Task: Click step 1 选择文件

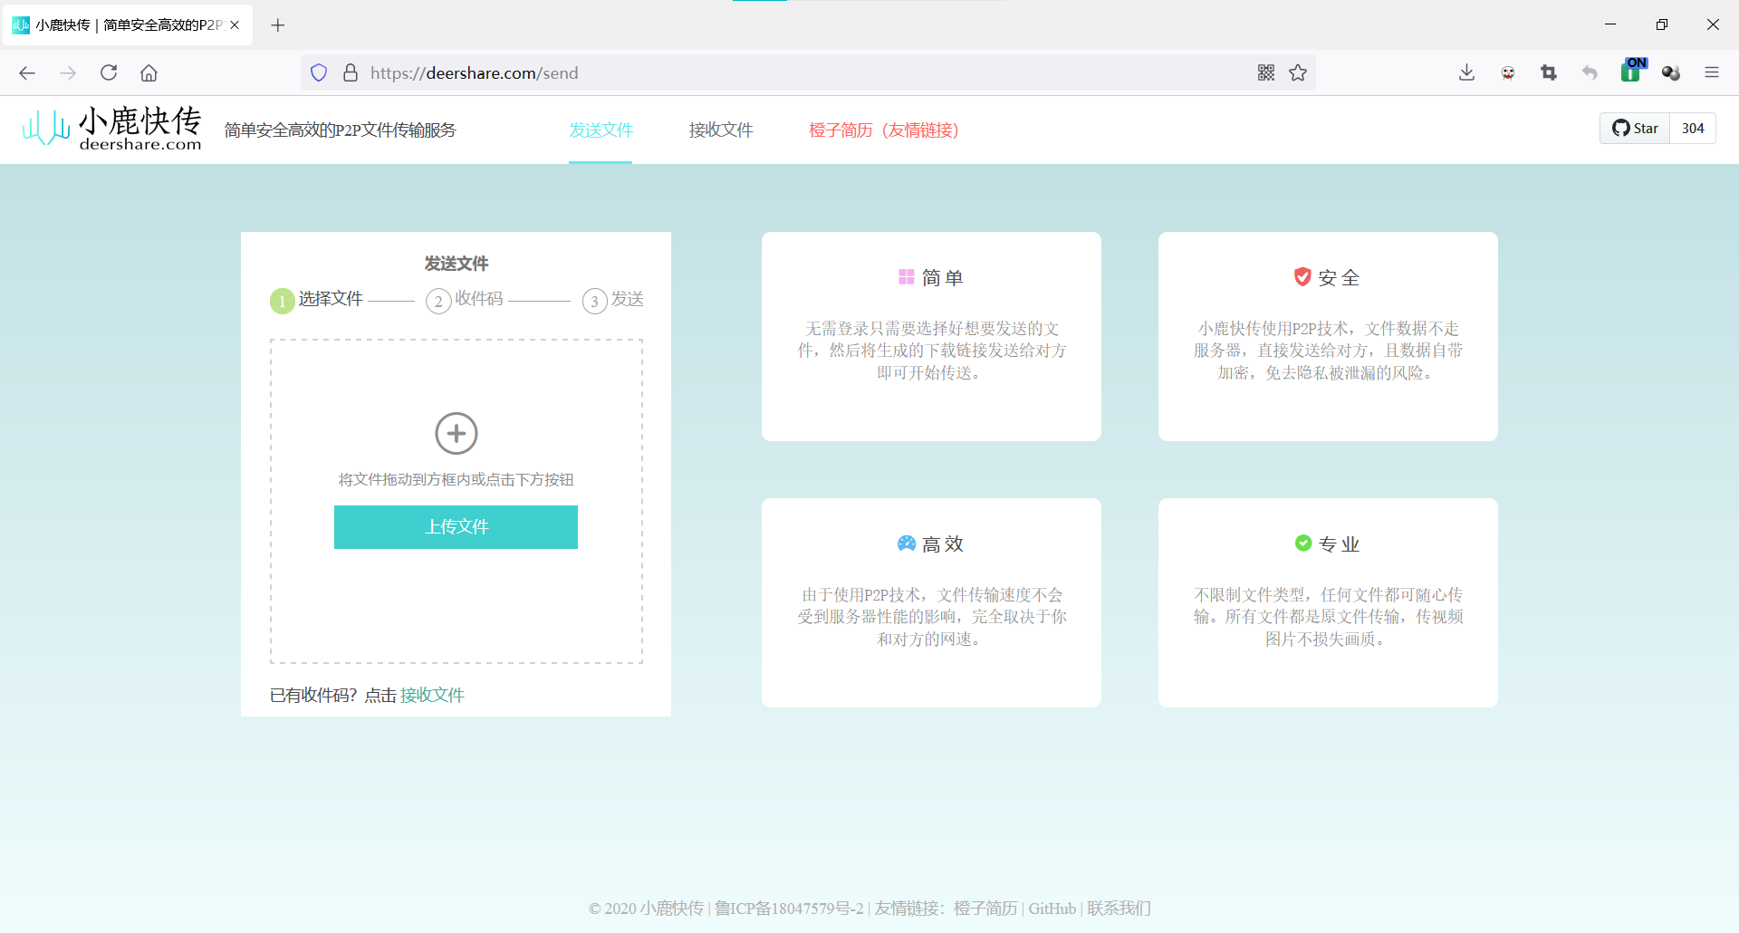Action: (x=316, y=300)
